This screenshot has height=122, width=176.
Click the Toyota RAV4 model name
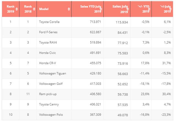pyautogui.click(x=48, y=42)
